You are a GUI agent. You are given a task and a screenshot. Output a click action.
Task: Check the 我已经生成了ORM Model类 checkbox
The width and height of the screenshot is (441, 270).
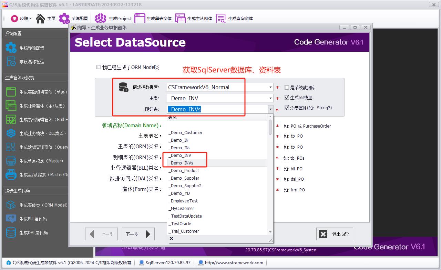[99, 67]
